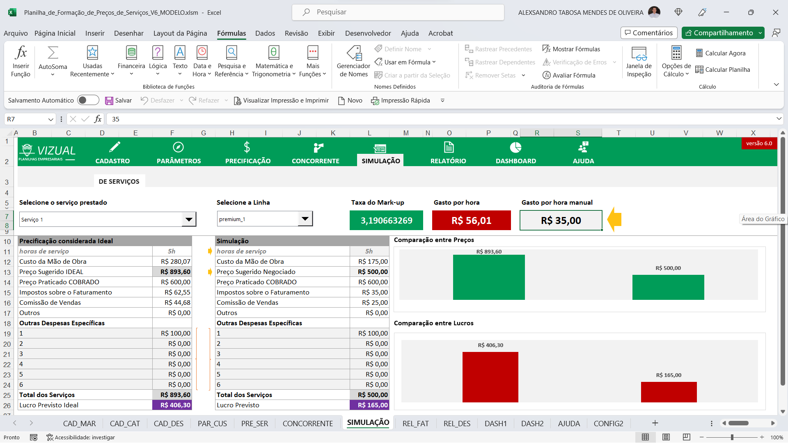
Task: Click the Comentários button
Action: coord(648,33)
